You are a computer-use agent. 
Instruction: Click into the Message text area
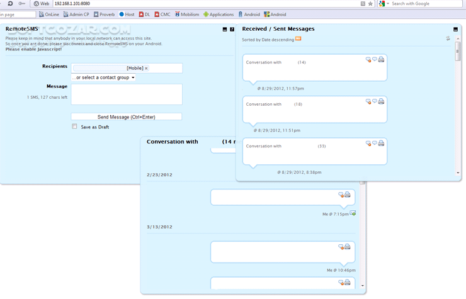(x=127, y=94)
